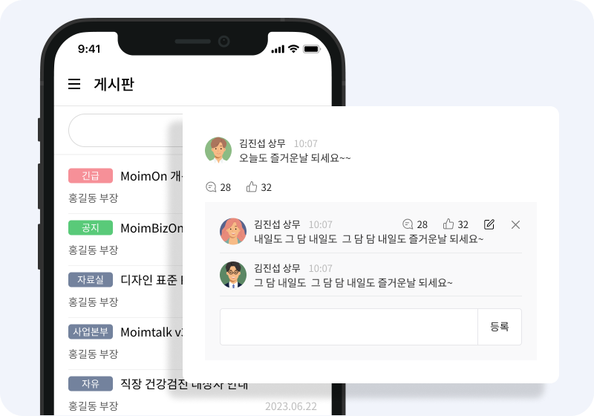Viewport: 594px width, 416px height.
Task: Click the 등록 submit button
Action: tap(499, 327)
